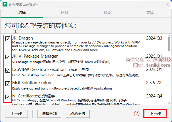Click the 取消全选 button

78,114
